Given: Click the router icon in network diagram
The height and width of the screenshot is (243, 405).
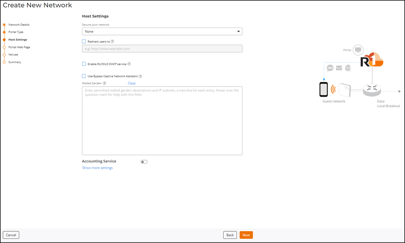Looking at the screenshot, I should point(372,90).
